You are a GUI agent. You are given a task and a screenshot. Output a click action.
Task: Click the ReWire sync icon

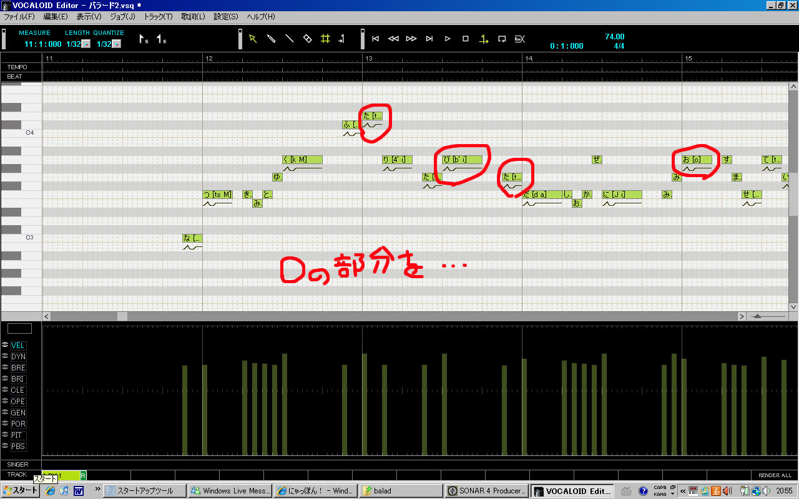519,39
